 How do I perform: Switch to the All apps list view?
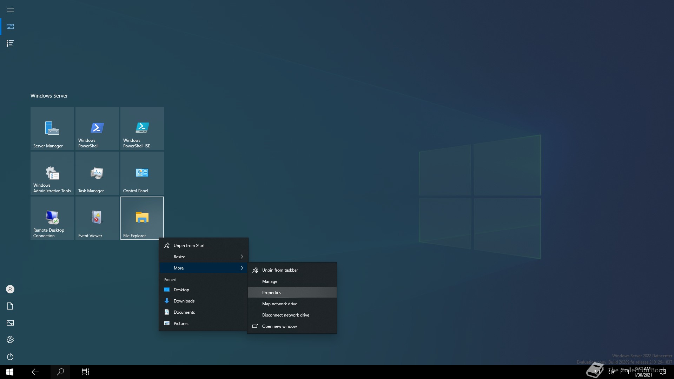(x=10, y=44)
